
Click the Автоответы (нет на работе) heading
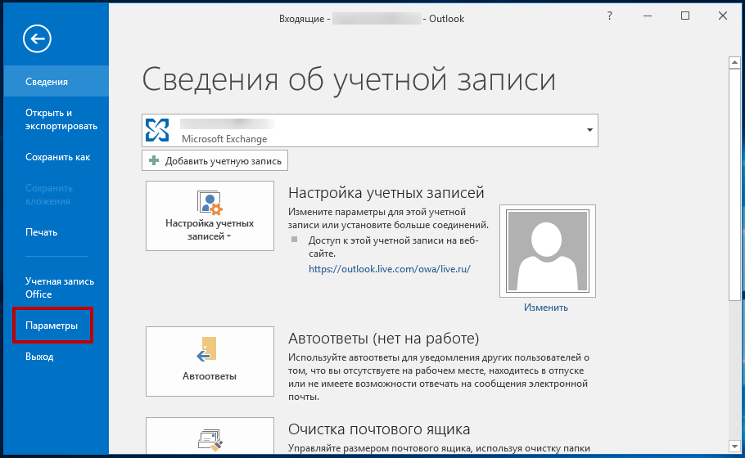pos(384,339)
